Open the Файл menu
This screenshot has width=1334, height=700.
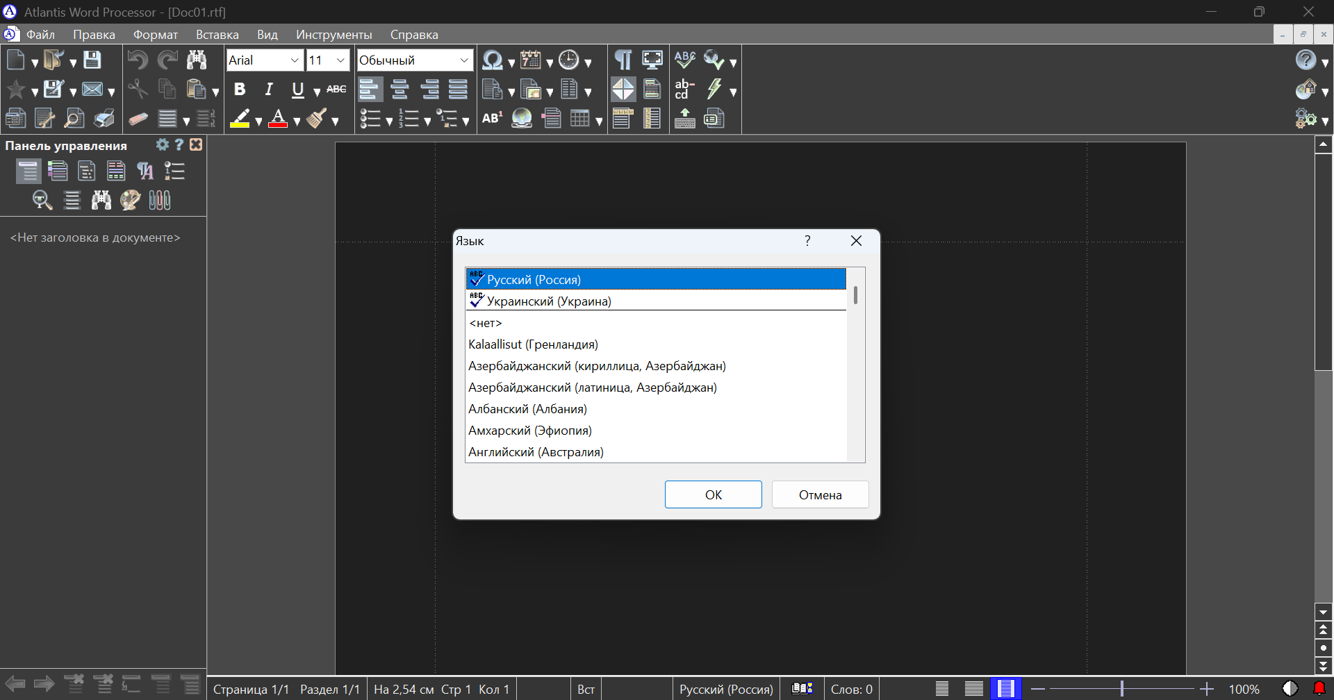point(40,35)
